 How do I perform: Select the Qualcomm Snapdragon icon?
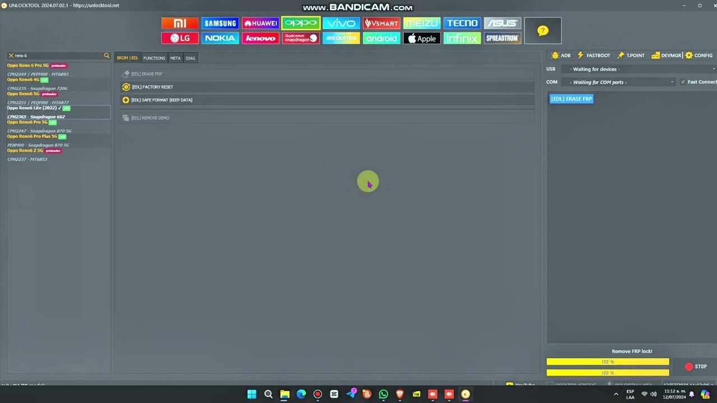tap(301, 38)
